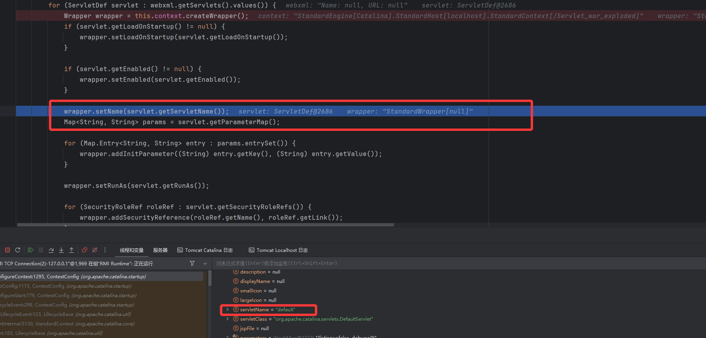Screen dimensions: 706x338
Task: Open more debug actions menu
Action: [x=105, y=250]
